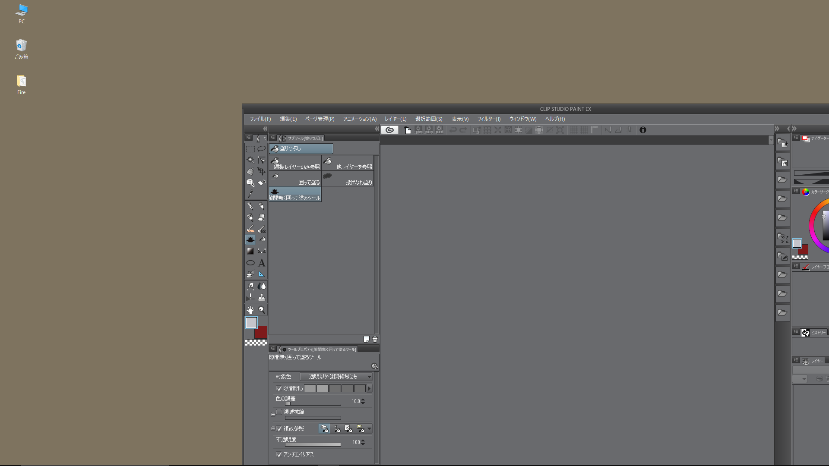Click the dark red sub color swatch

point(263,334)
